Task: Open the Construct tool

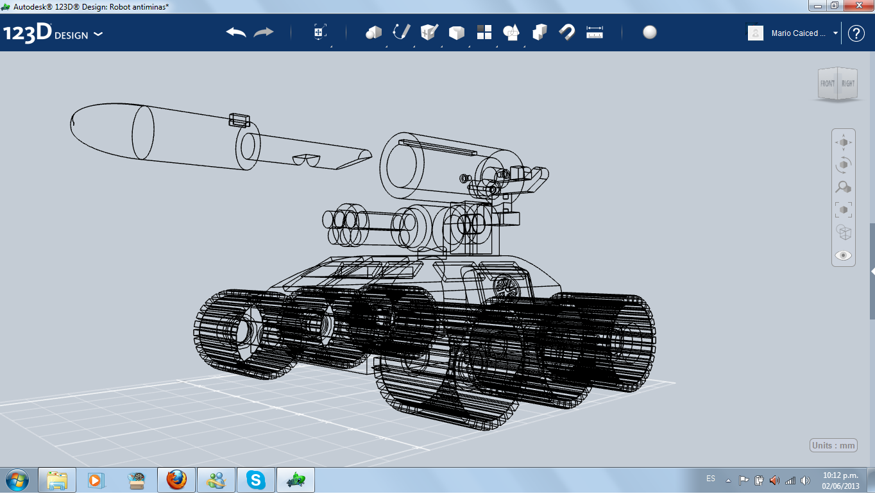Action: [429, 32]
